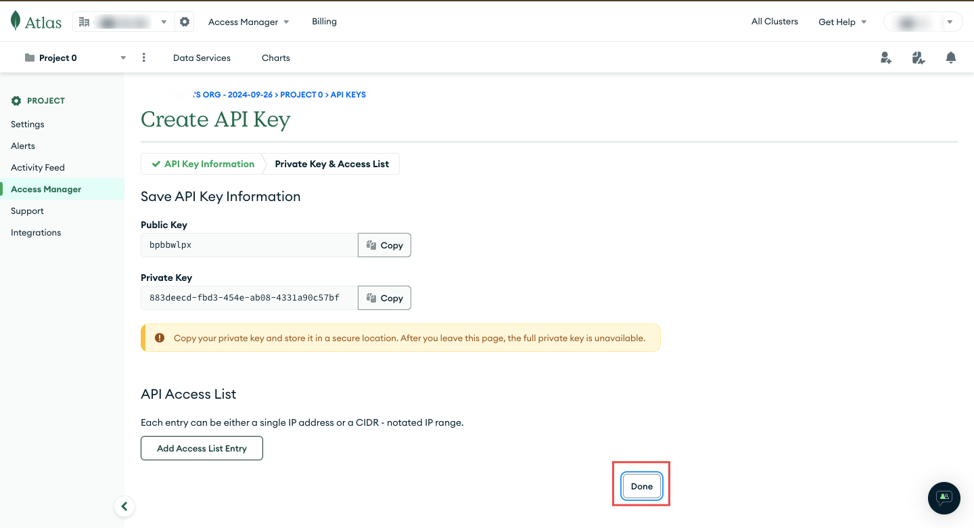Expand the Get Help dropdown

(x=842, y=21)
